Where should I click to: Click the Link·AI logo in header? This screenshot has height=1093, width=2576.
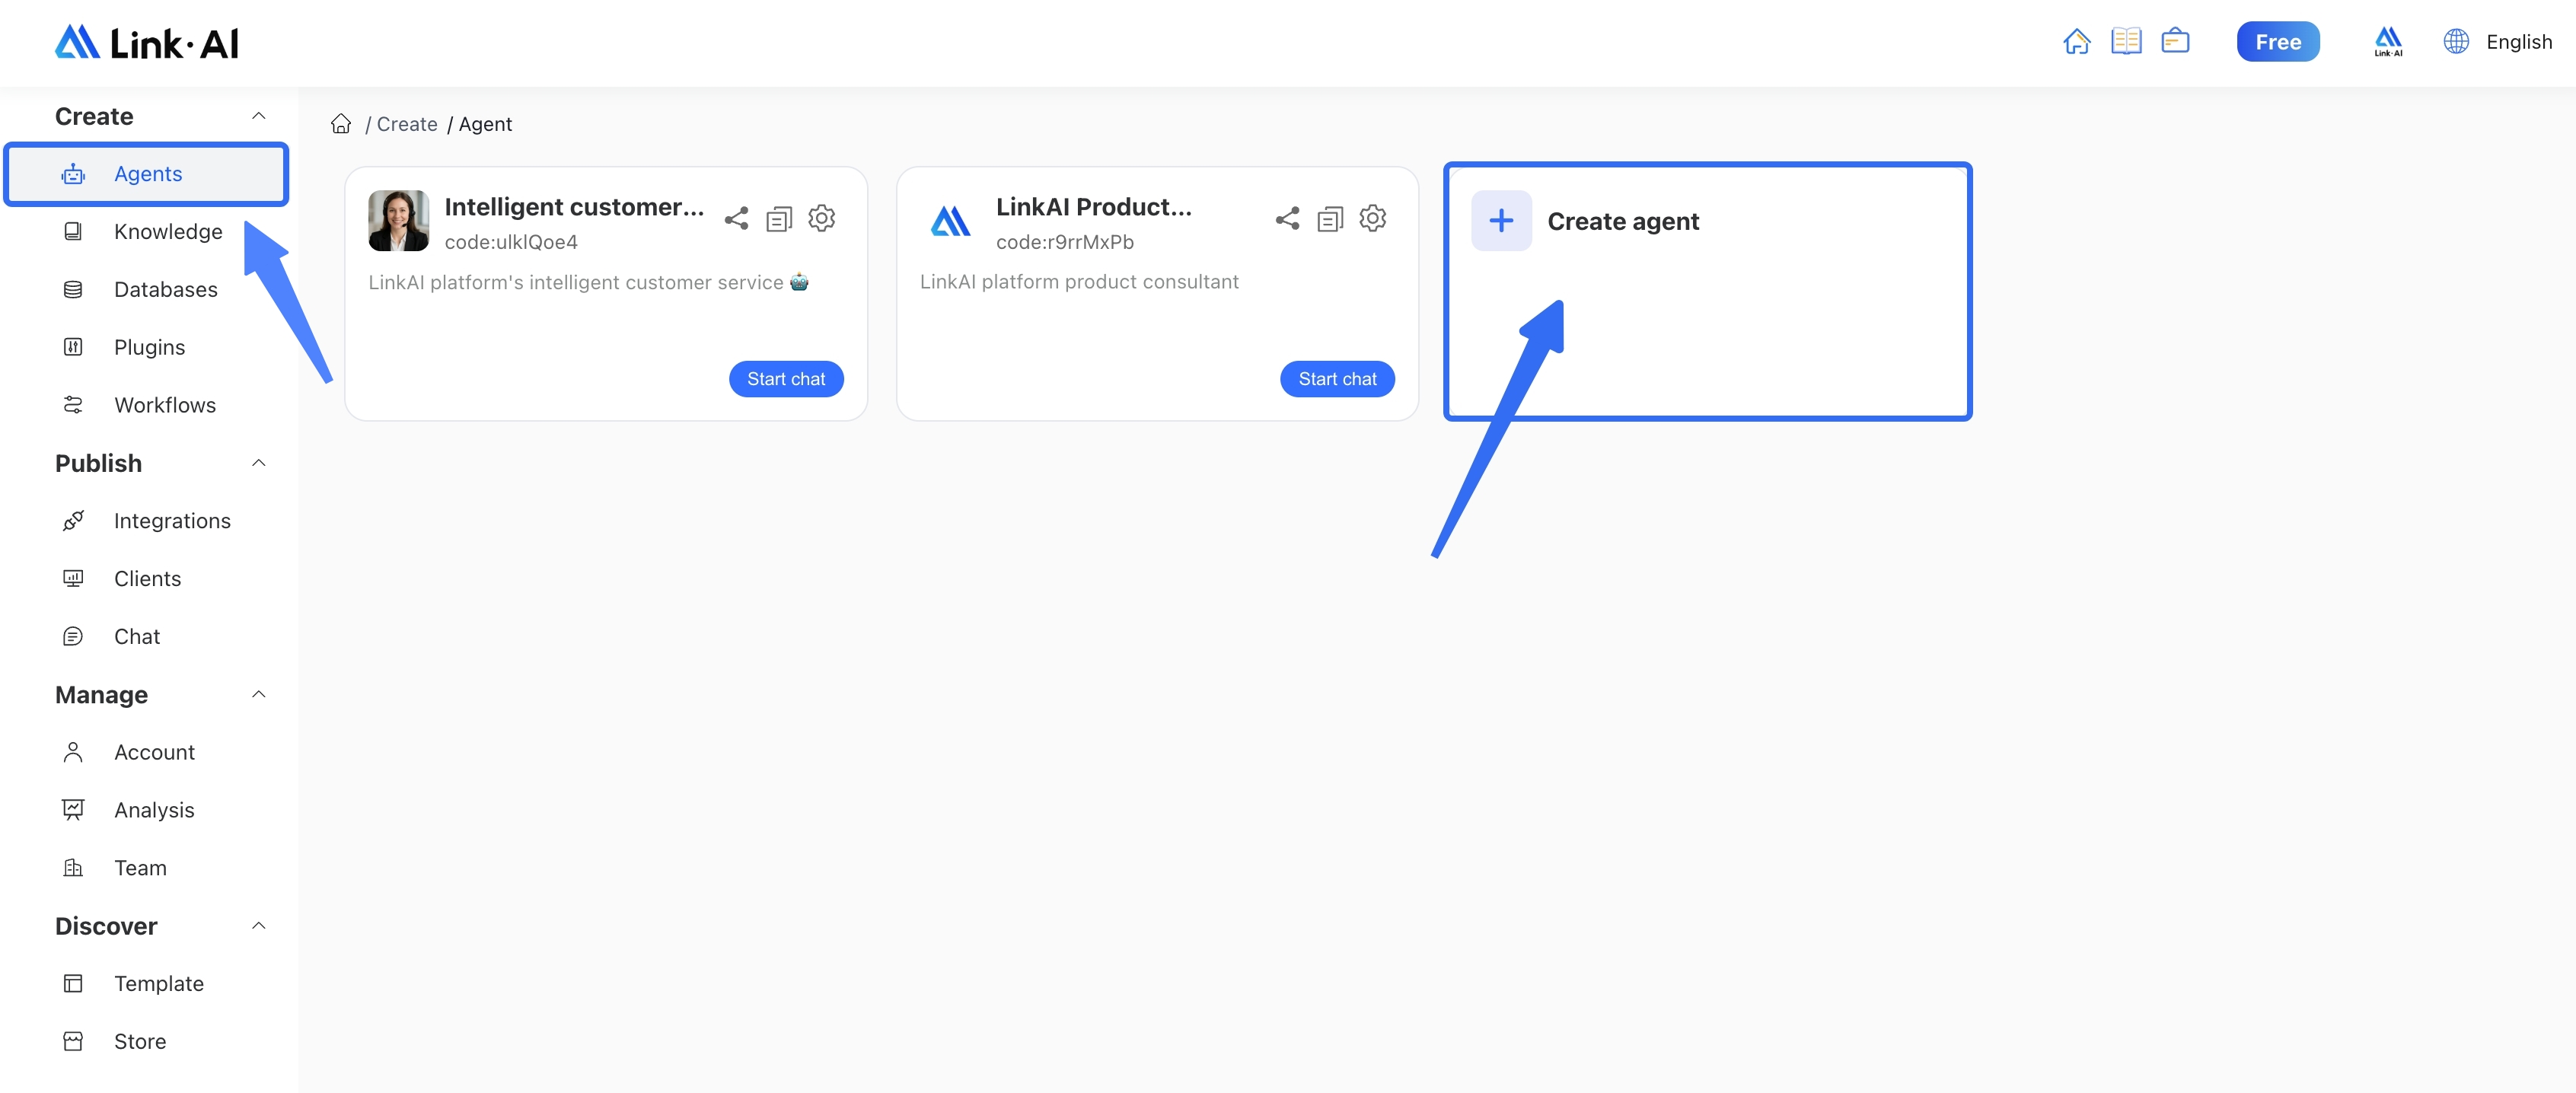click(146, 43)
